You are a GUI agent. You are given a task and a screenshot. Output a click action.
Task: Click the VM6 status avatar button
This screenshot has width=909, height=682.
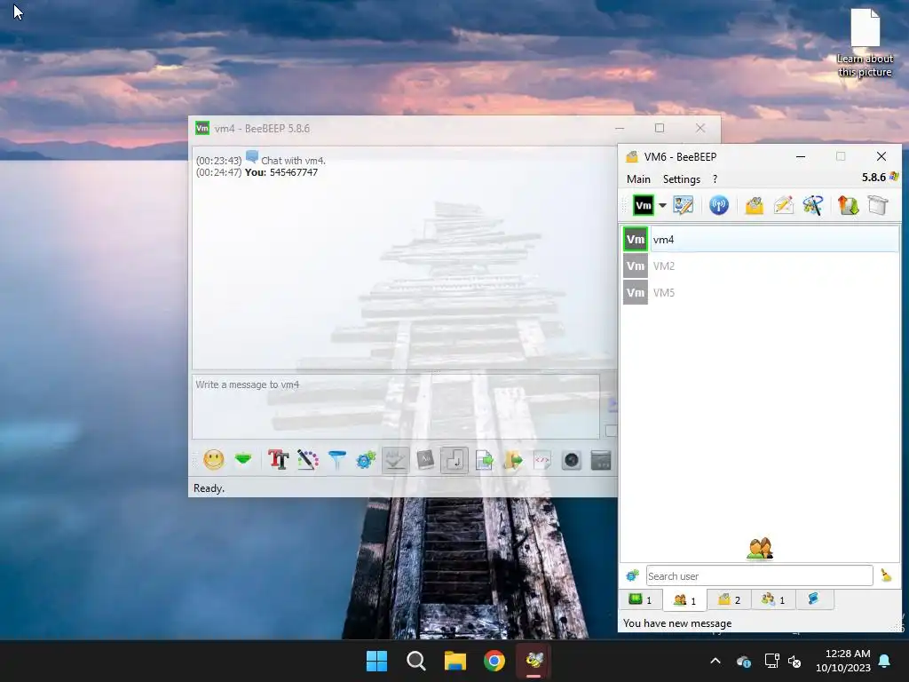pos(643,205)
